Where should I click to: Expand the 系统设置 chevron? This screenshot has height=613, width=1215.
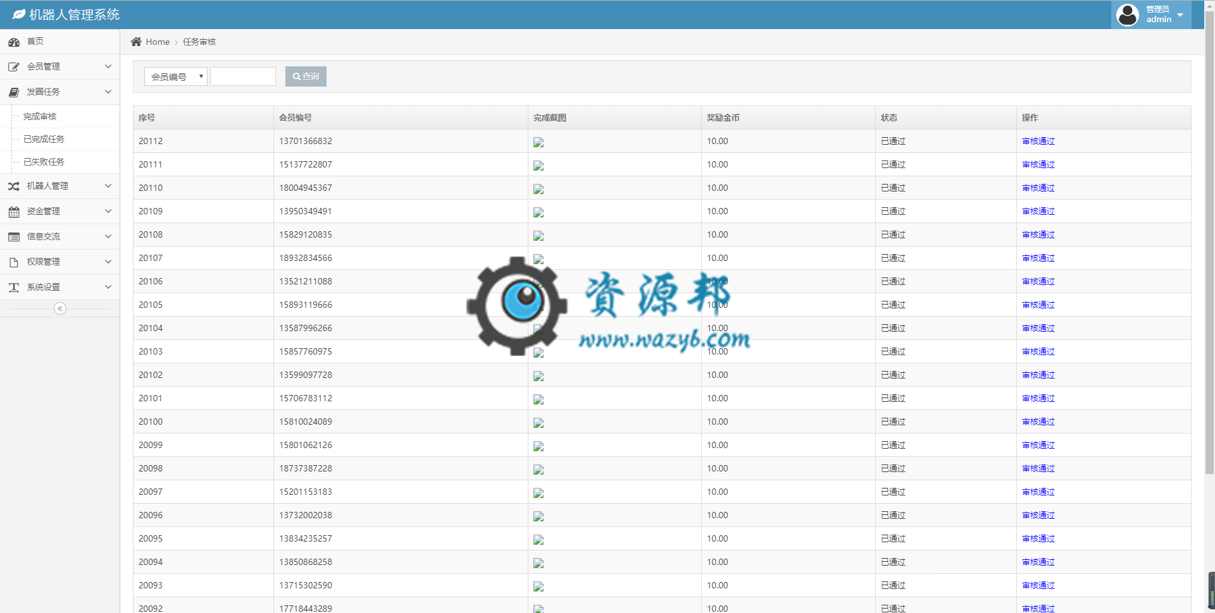point(108,287)
